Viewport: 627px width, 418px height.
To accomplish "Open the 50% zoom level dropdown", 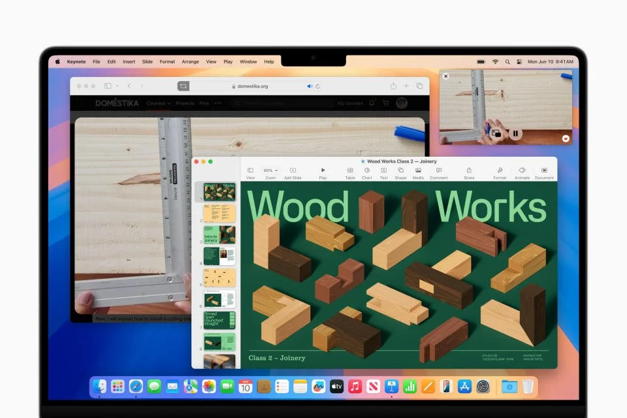I will click(x=270, y=171).
